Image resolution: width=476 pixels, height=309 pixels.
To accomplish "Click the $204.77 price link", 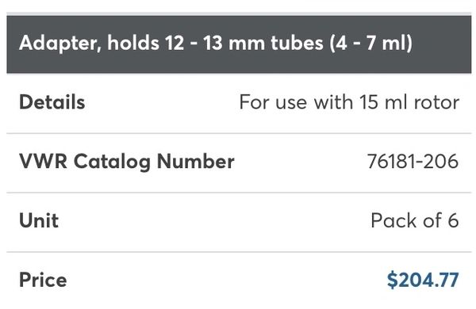I will pyautogui.click(x=423, y=280).
